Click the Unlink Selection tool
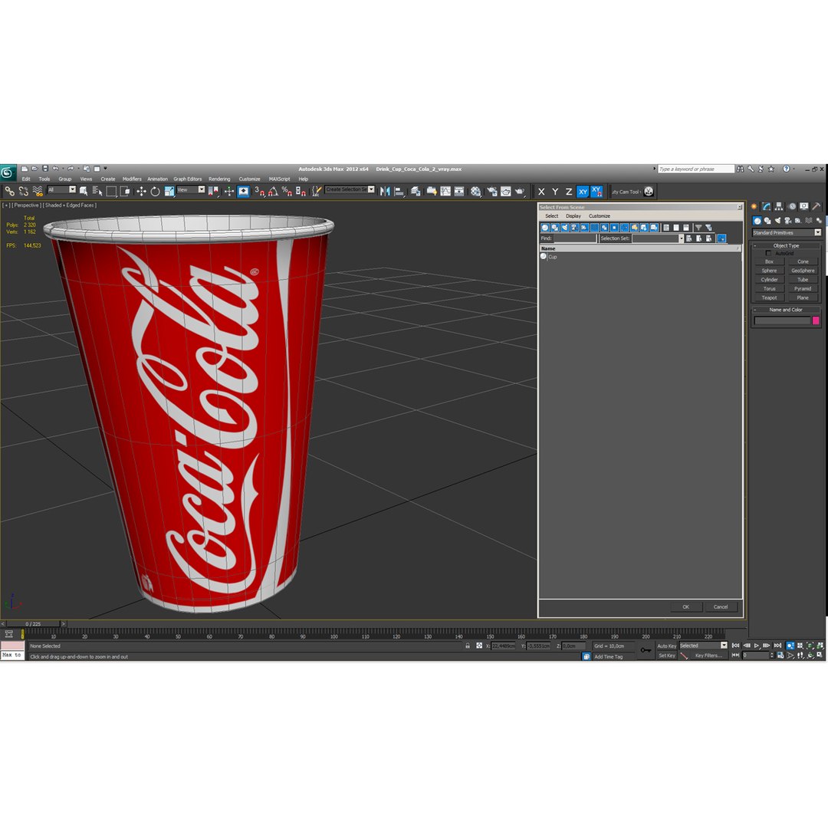Viewport: 828px width, 828px height. coord(23,191)
